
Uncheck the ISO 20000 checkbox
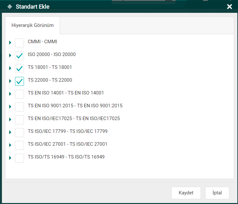point(19,56)
